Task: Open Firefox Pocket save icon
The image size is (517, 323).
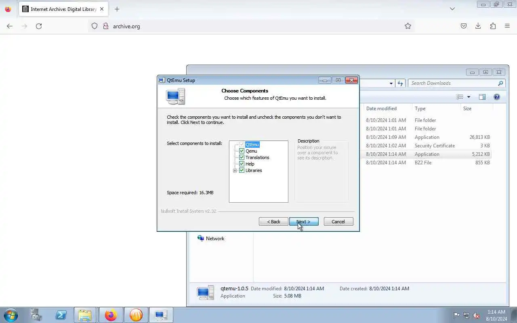Action: pyautogui.click(x=464, y=26)
